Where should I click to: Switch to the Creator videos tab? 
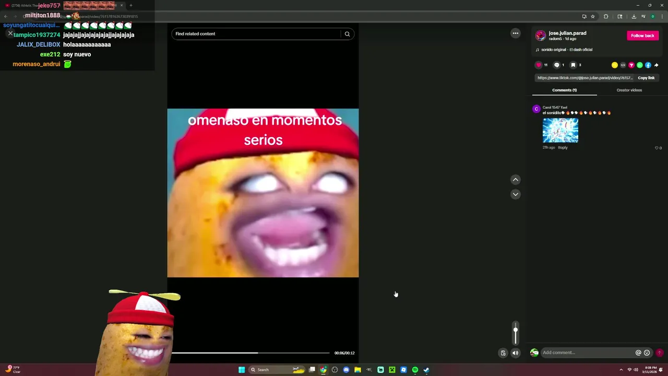click(629, 90)
